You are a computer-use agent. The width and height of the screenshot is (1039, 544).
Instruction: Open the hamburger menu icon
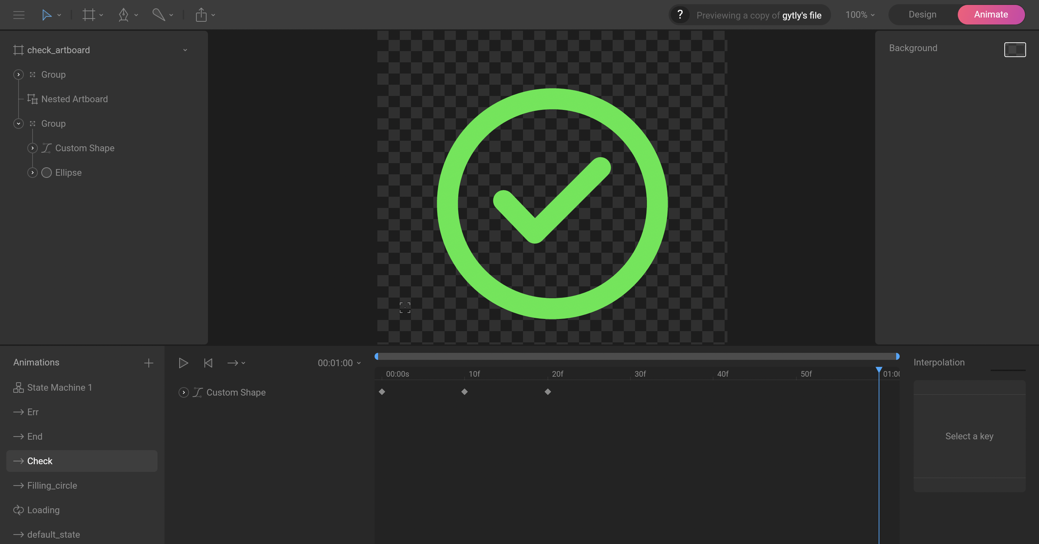[19, 15]
